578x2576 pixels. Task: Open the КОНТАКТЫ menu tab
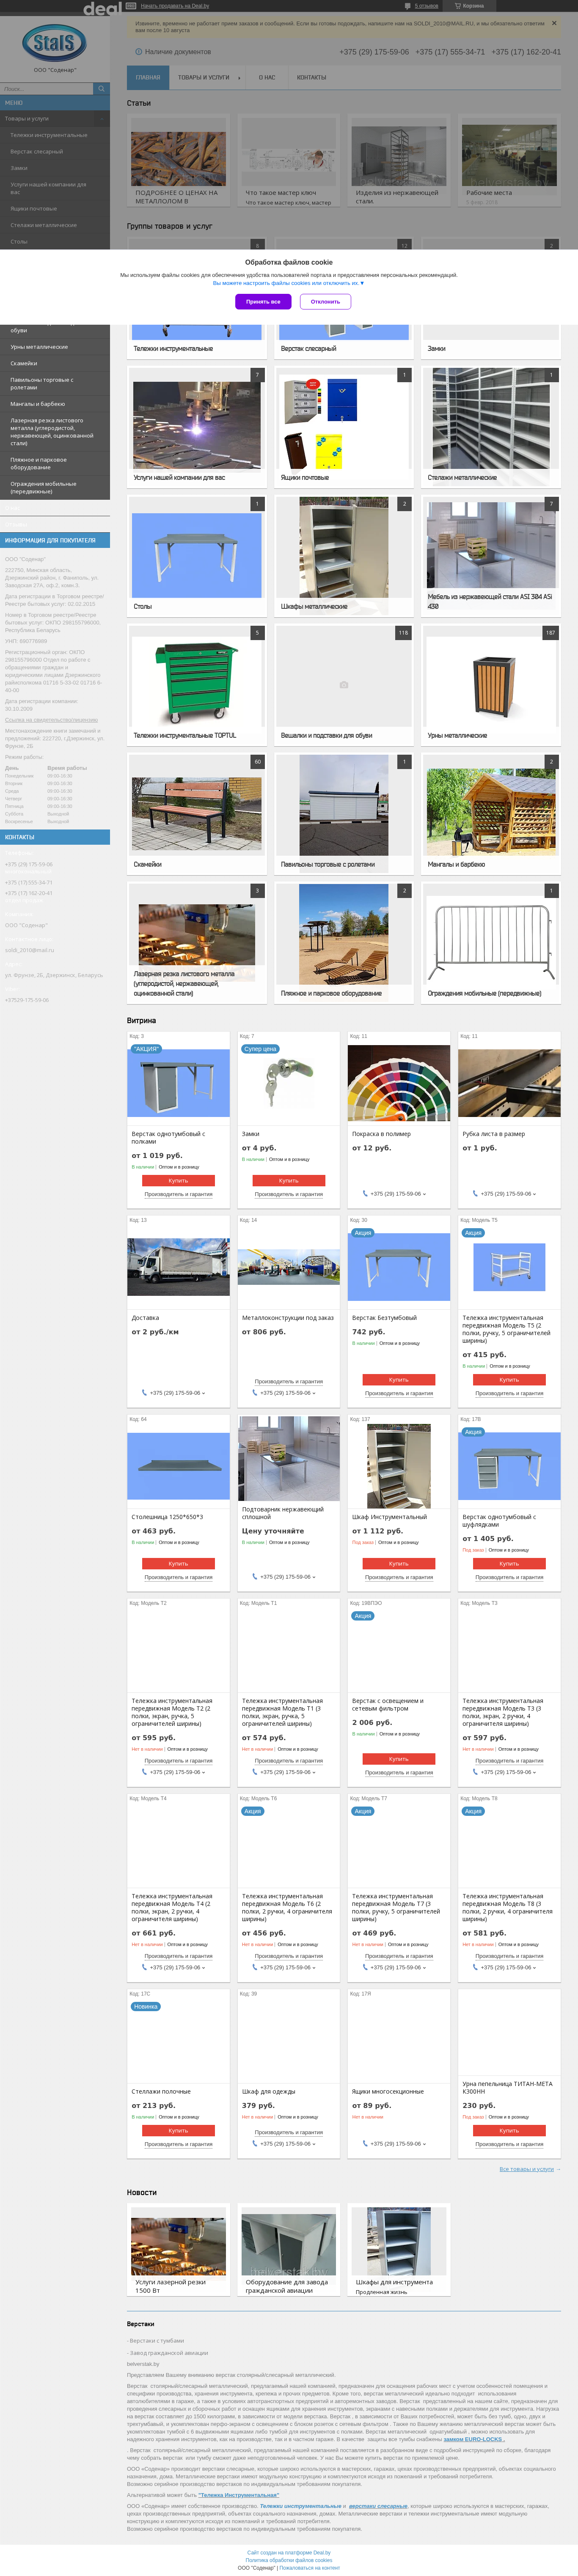click(x=312, y=77)
